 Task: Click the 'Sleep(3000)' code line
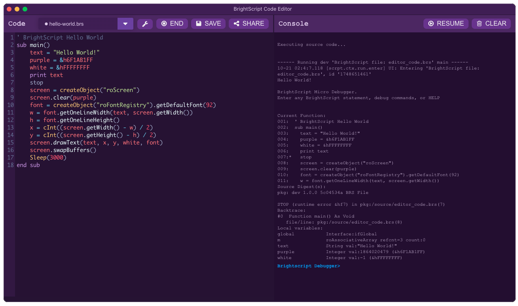click(x=48, y=158)
